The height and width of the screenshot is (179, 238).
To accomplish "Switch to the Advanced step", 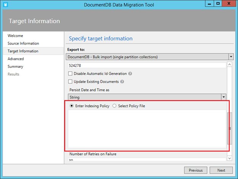I will 16,59.
